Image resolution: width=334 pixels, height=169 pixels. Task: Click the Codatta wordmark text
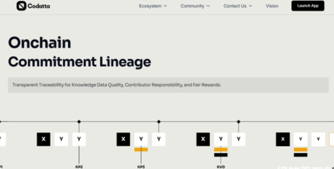(x=39, y=6)
